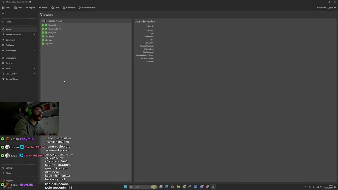Click the webcam overlay thumbnail

[30, 119]
